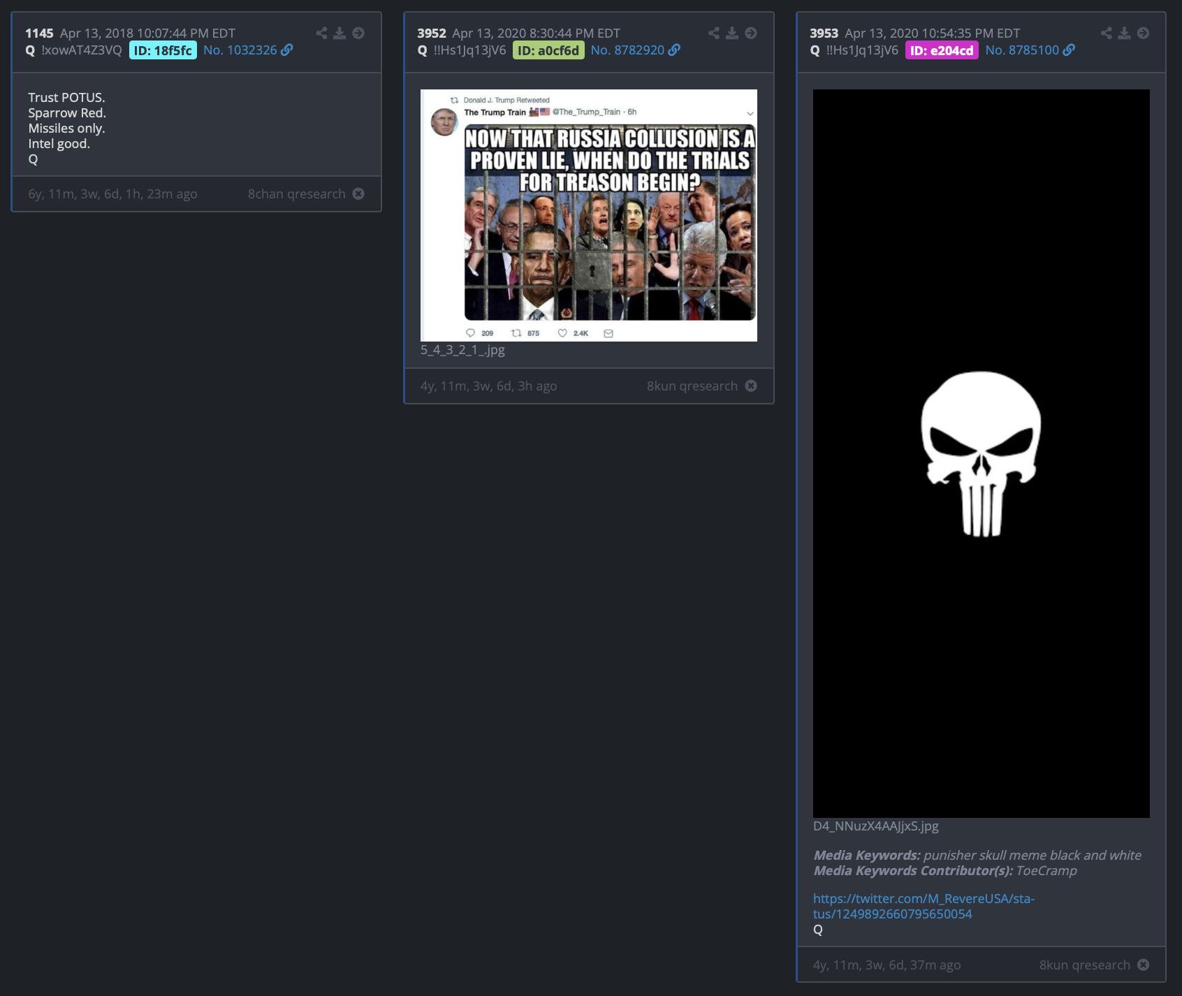Image resolution: width=1182 pixels, height=996 pixels.
Task: Click the 'Sparrow Red.' line
Action: click(67, 112)
